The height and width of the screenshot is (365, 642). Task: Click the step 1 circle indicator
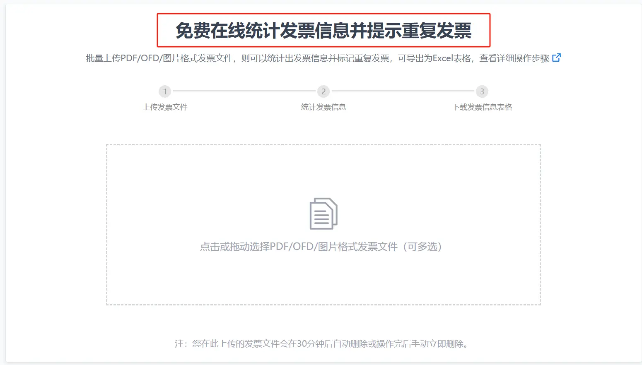pyautogui.click(x=165, y=91)
